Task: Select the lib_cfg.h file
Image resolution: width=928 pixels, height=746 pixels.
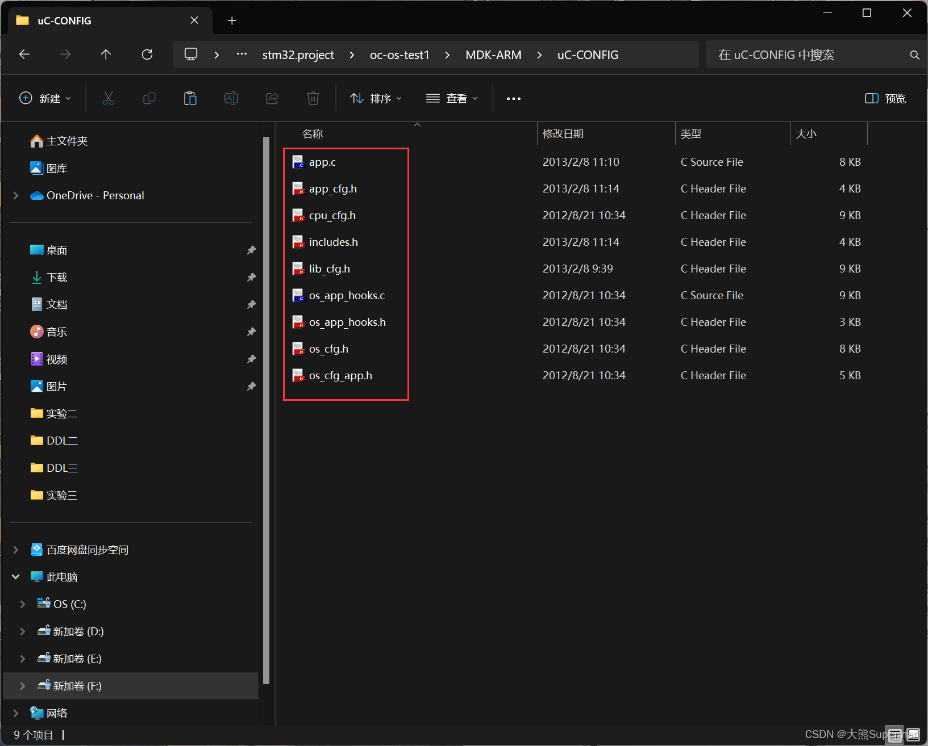Action: pyautogui.click(x=330, y=269)
